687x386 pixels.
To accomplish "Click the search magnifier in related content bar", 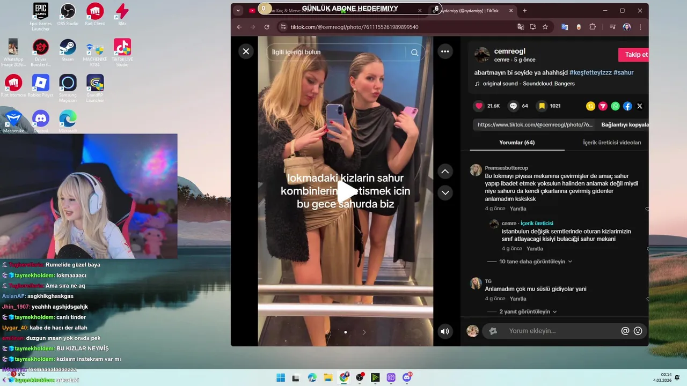I will [414, 52].
